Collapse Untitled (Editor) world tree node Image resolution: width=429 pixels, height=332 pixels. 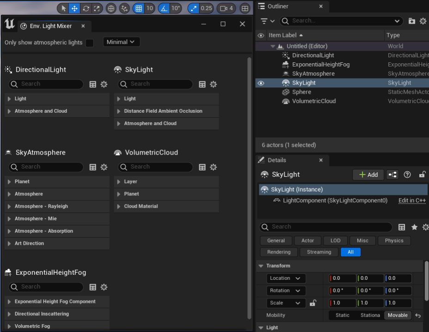273,46
